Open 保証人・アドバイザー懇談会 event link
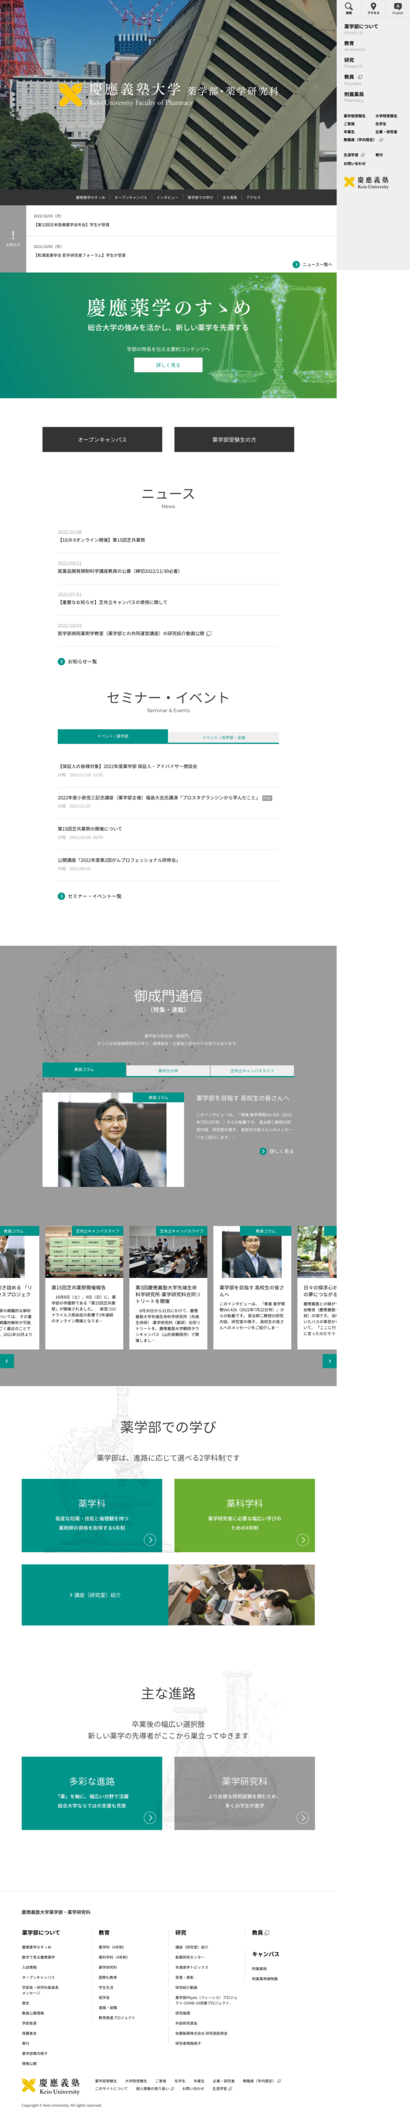 click(127, 767)
